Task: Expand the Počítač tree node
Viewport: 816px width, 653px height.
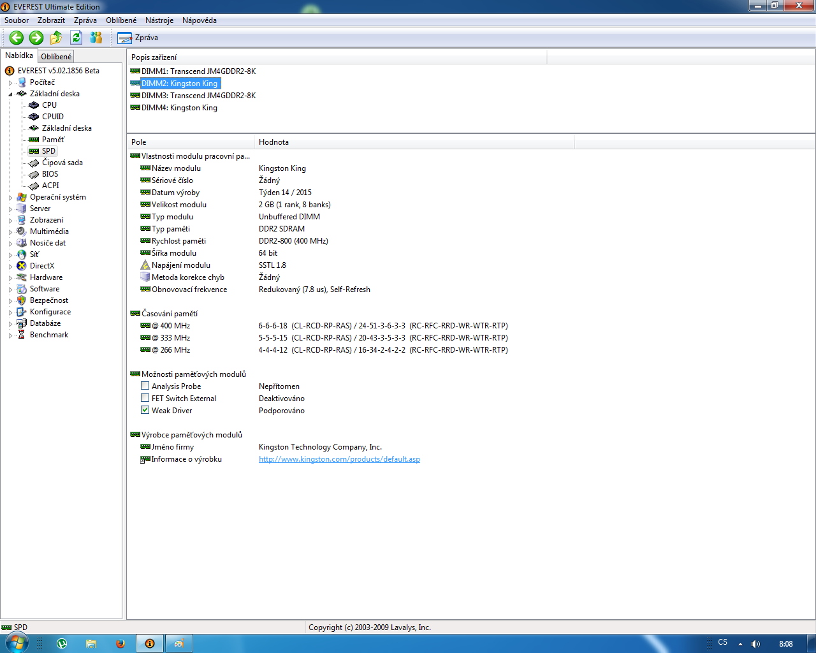Action: tap(11, 83)
